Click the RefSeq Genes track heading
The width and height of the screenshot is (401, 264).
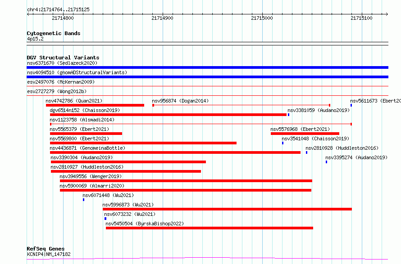point(46,249)
